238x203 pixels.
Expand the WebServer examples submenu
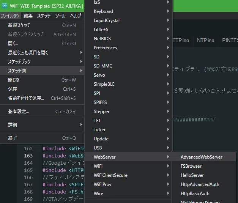(x=128, y=157)
